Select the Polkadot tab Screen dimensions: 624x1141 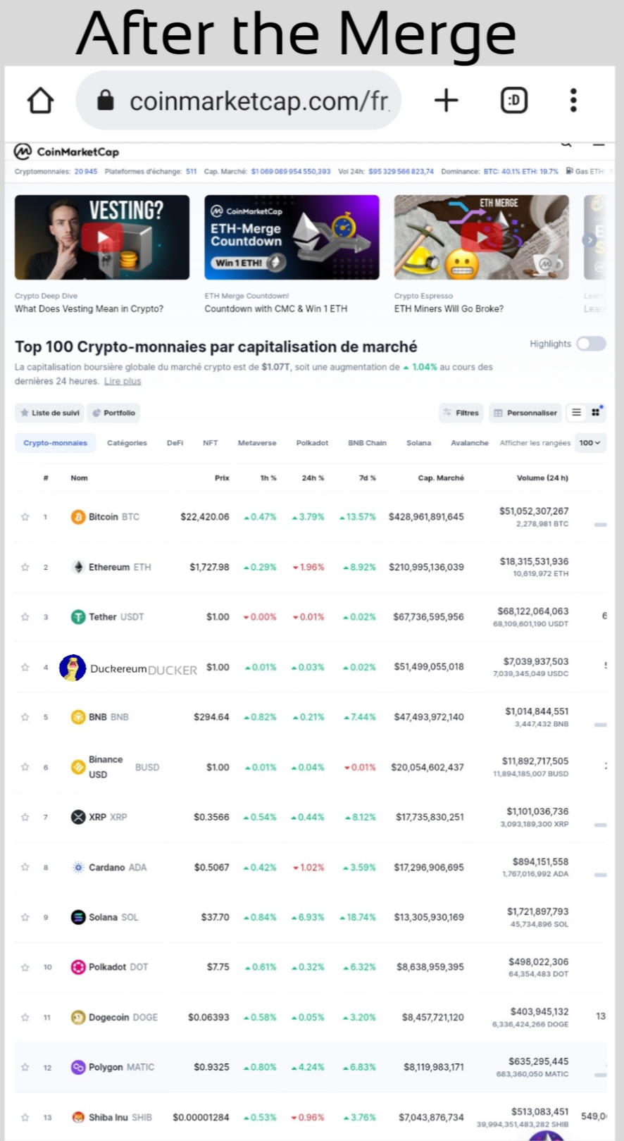click(x=312, y=443)
